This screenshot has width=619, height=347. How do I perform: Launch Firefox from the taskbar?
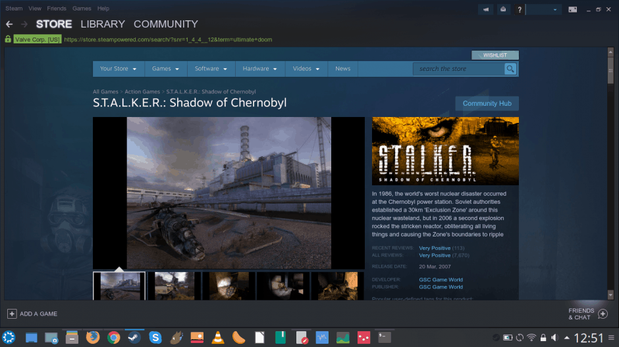[93, 338]
